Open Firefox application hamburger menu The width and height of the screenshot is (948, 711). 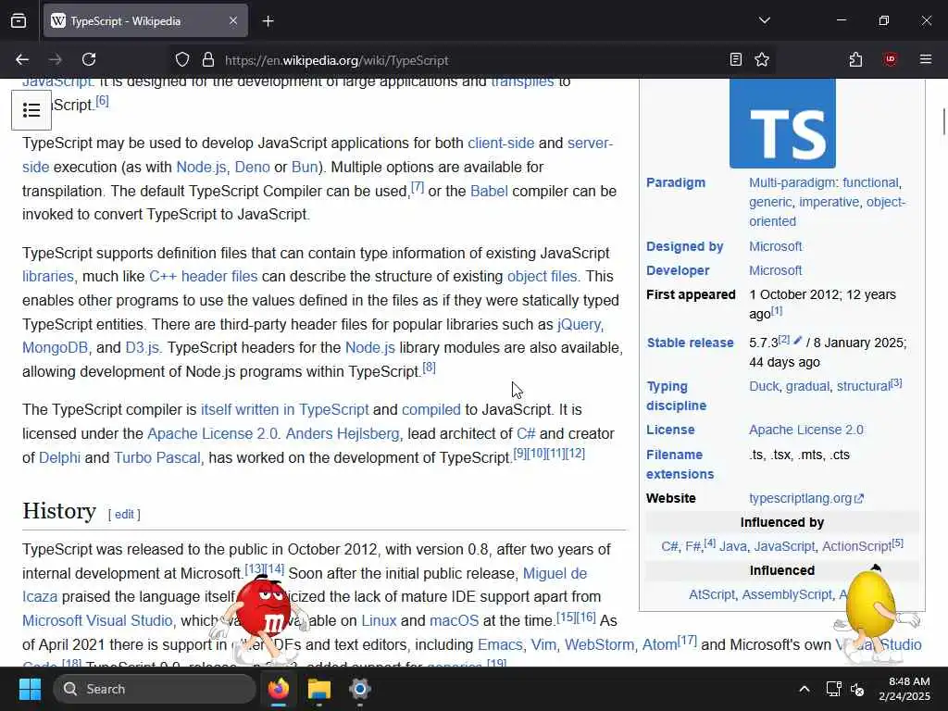click(925, 59)
